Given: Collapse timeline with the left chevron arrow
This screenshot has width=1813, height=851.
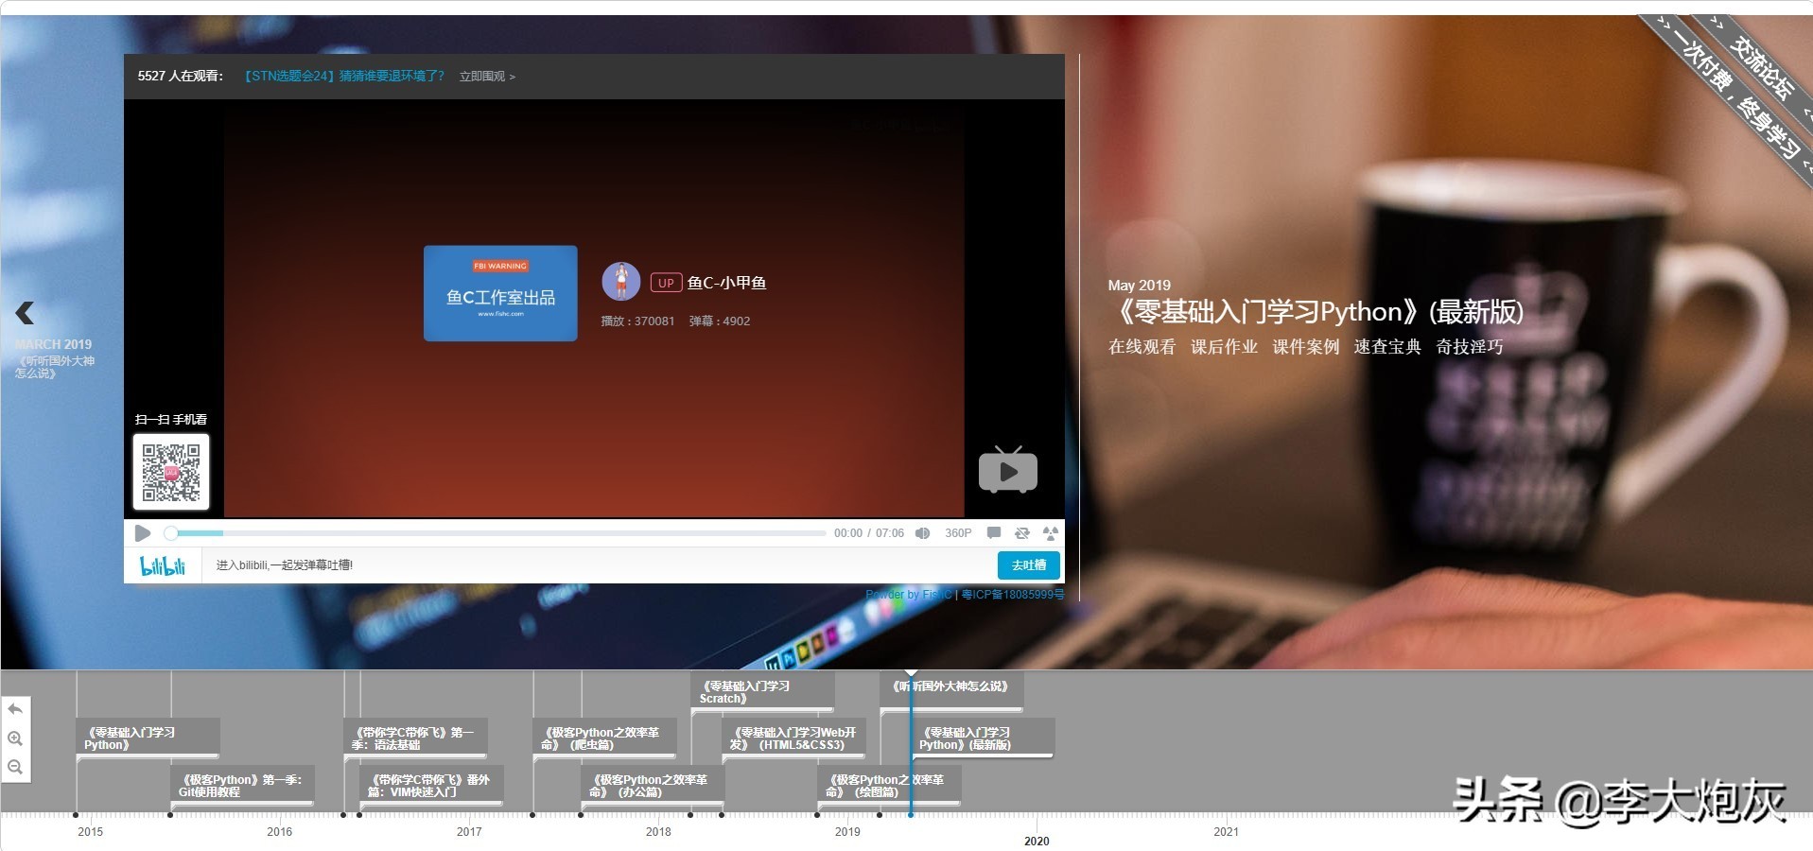Looking at the screenshot, I should coord(25,313).
